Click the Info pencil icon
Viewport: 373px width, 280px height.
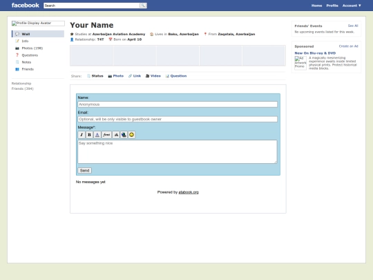17,41
